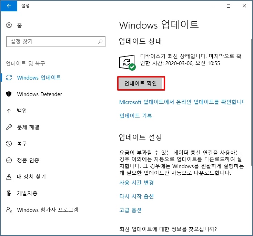Open Windows 참가자 프로그램 page
This screenshot has width=253, height=236.
48,210
